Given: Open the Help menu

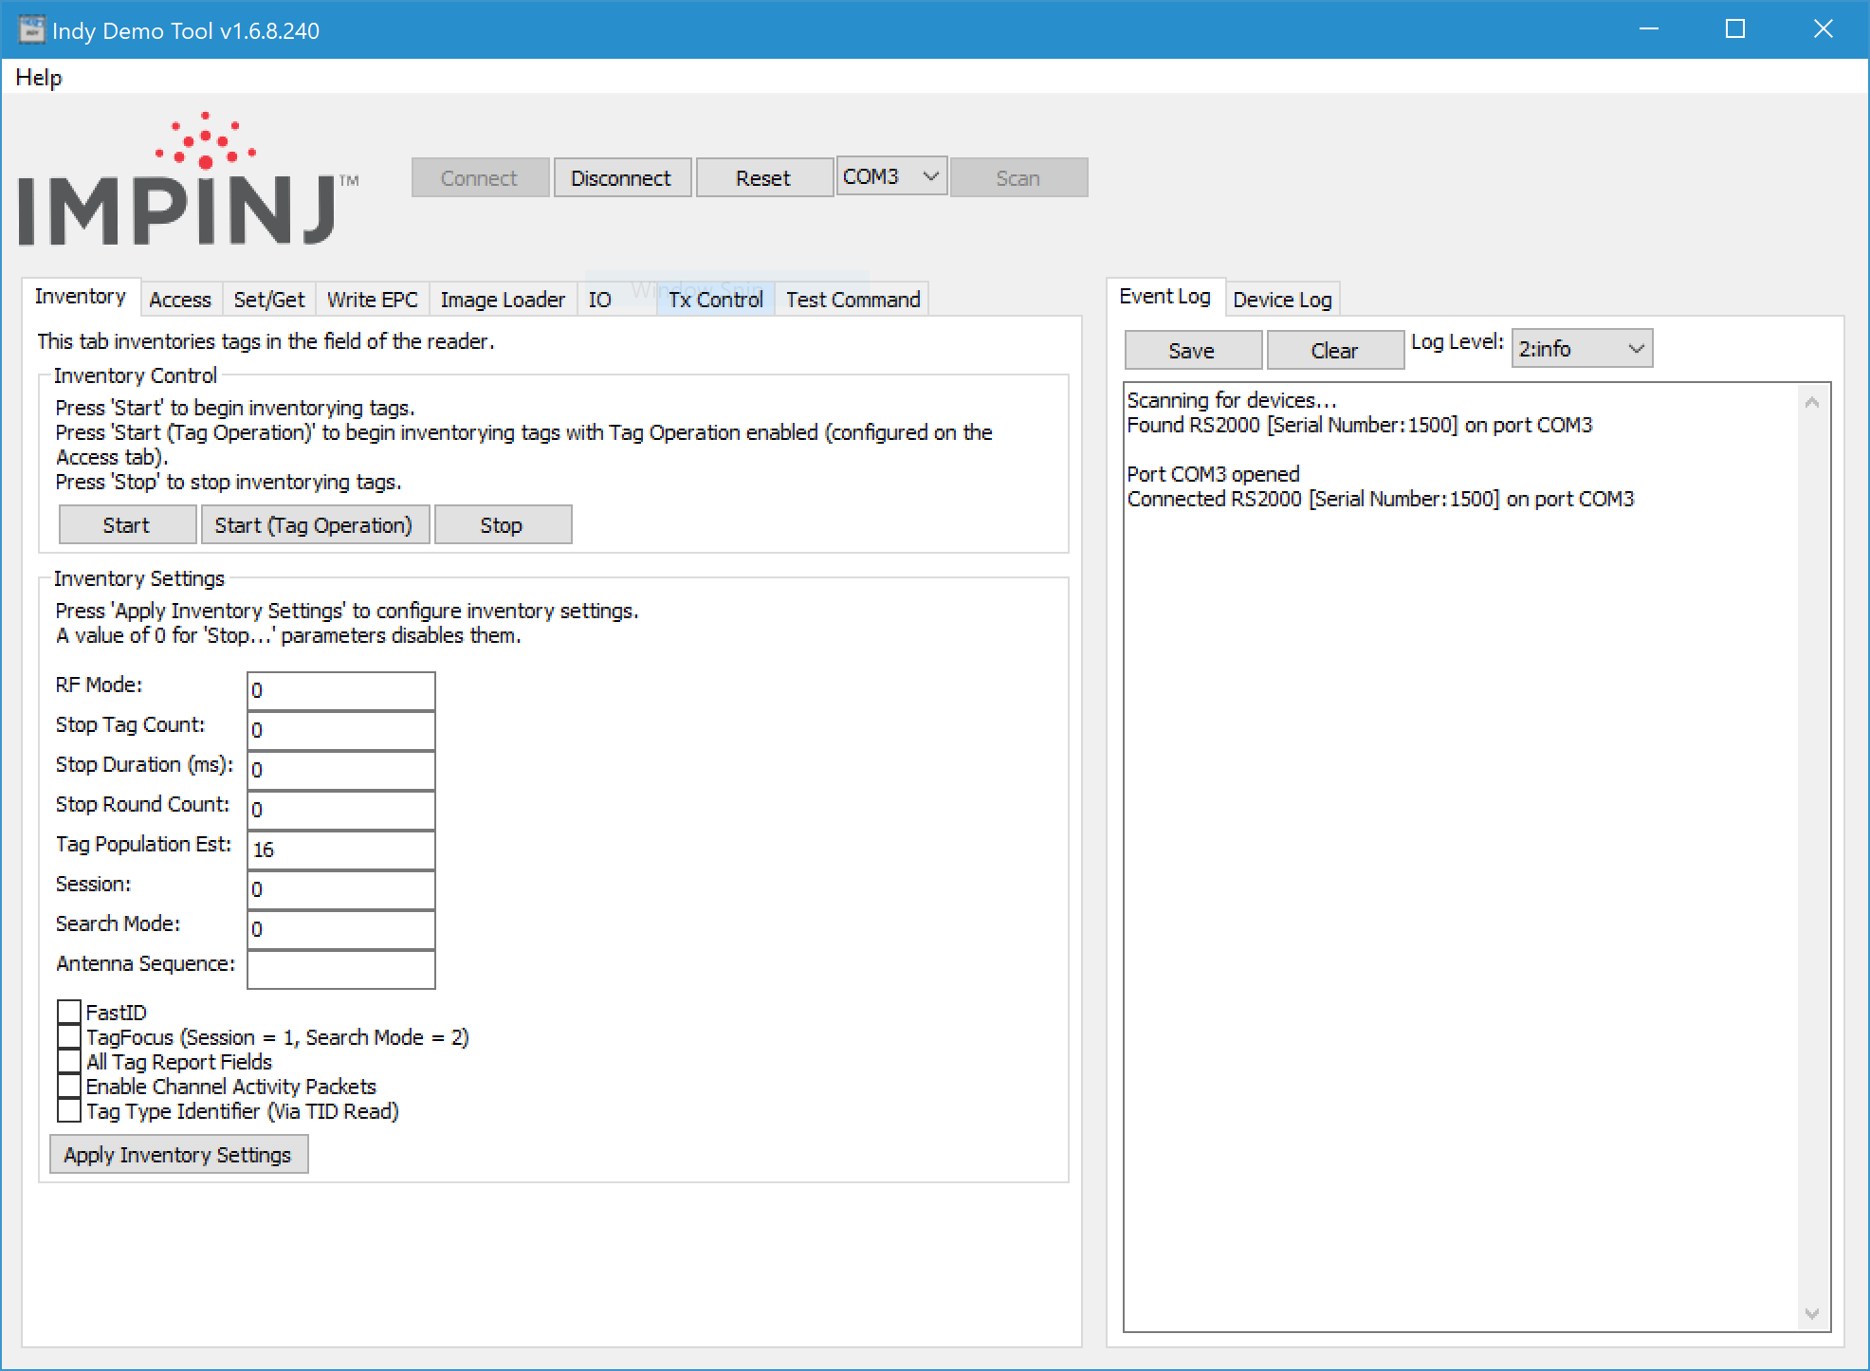Looking at the screenshot, I should 39,78.
